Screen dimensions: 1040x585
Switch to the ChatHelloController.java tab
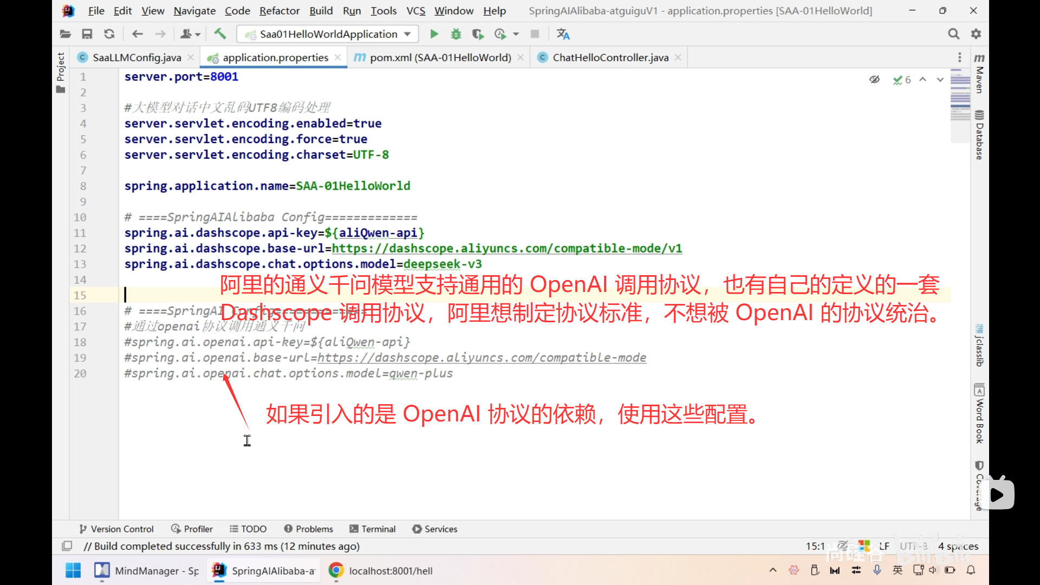tap(610, 57)
